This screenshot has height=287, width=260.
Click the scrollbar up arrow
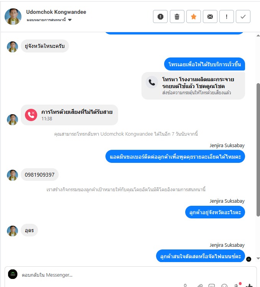(x=258, y=36)
